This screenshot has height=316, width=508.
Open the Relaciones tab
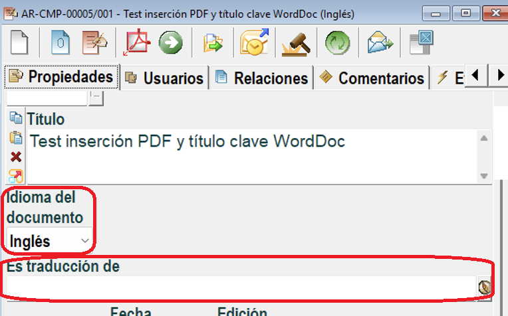coord(262,78)
